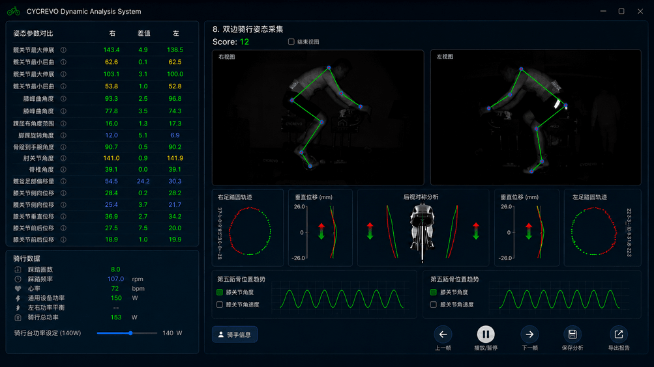Click info icon in row with right value 93.3
Image resolution: width=654 pixels, height=367 pixels.
[x=63, y=99]
